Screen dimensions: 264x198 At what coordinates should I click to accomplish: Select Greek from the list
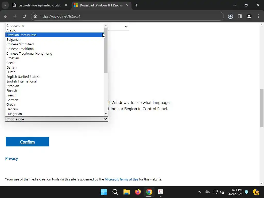pyautogui.click(x=55, y=105)
